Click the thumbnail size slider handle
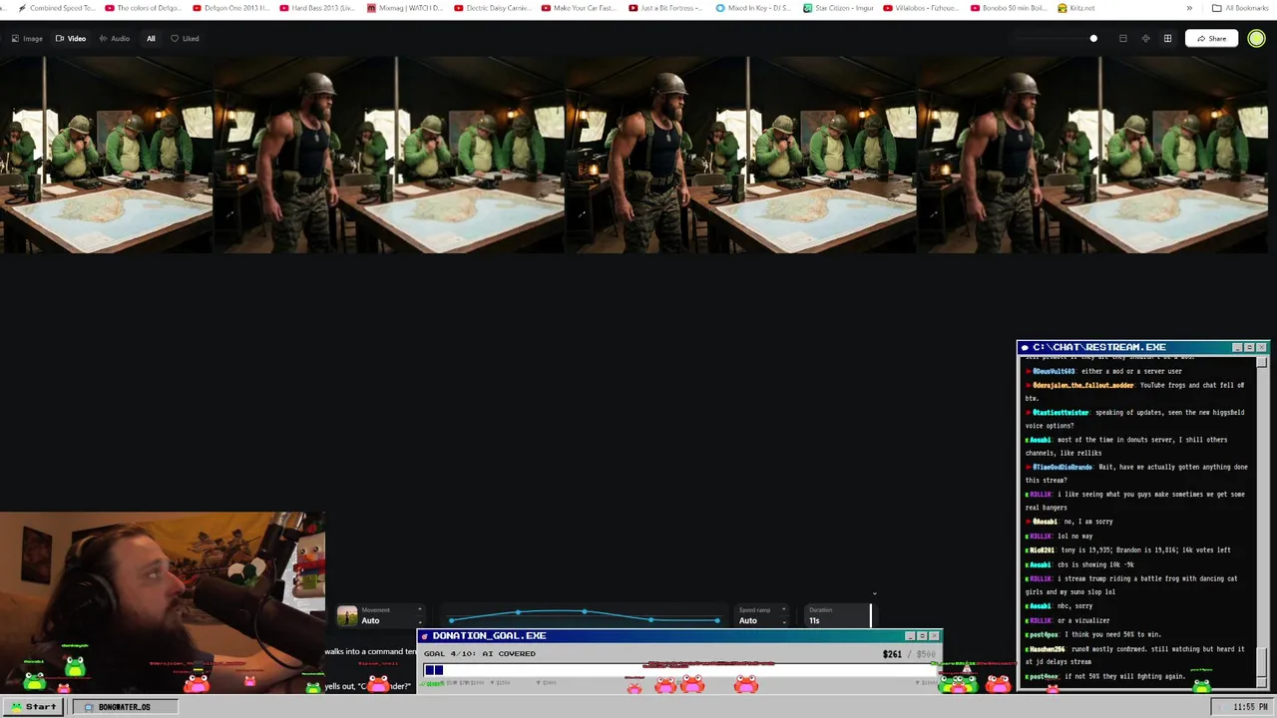This screenshot has width=1277, height=718. (1093, 39)
